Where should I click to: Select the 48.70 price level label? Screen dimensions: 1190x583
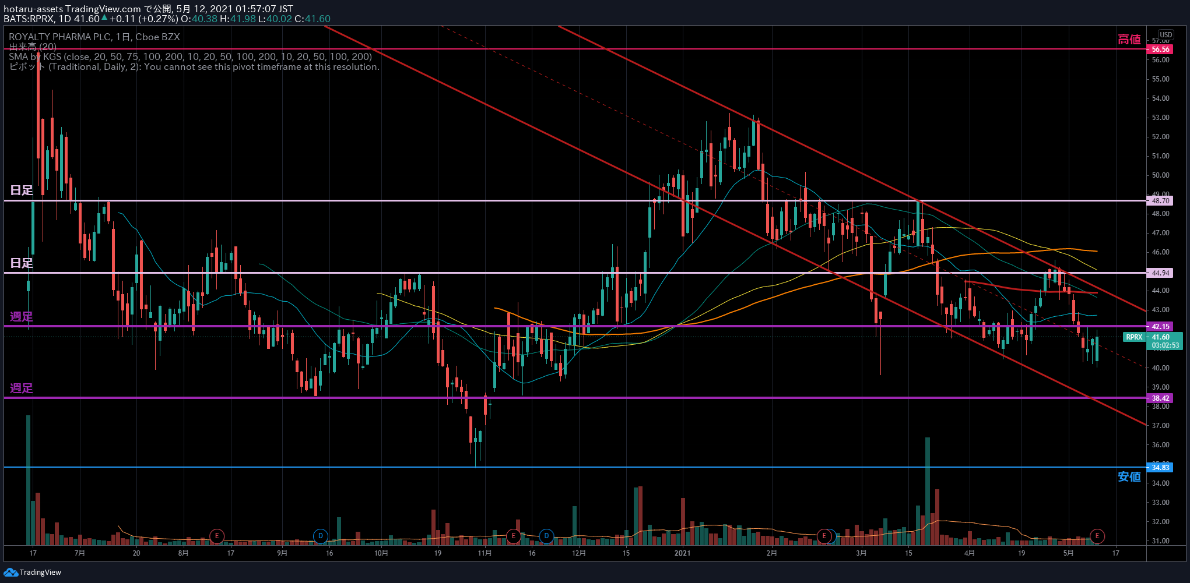1160,201
